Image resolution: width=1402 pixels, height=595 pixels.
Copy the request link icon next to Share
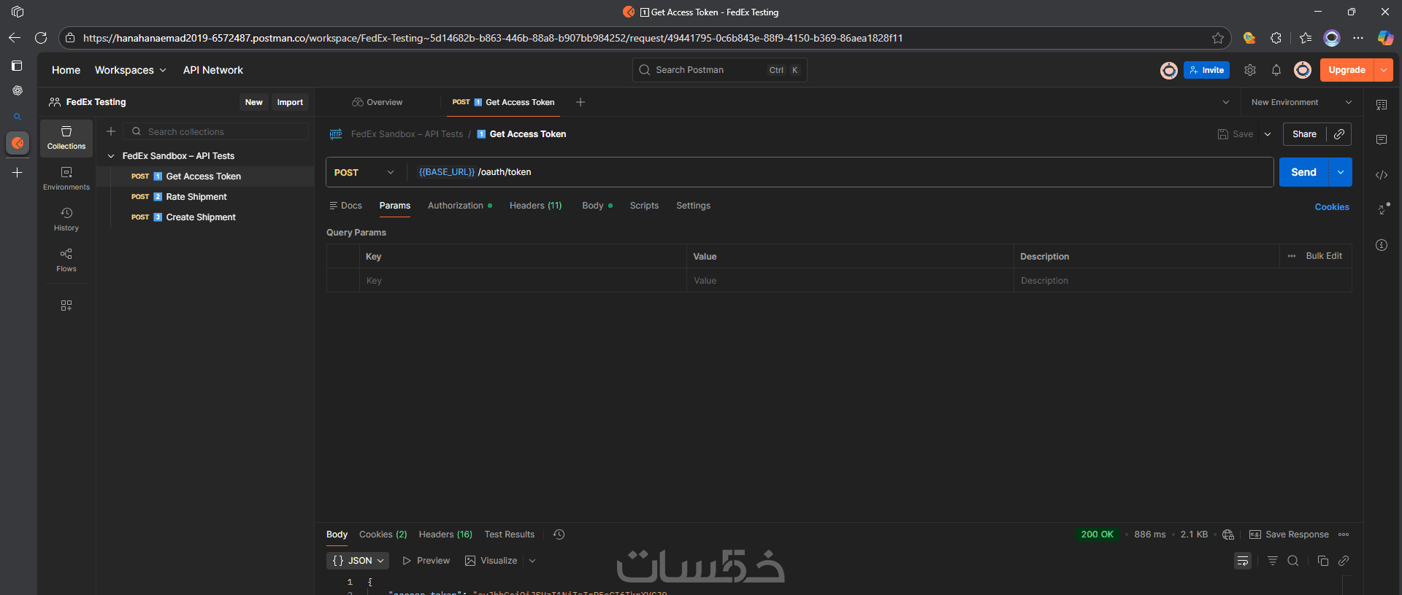pos(1339,134)
